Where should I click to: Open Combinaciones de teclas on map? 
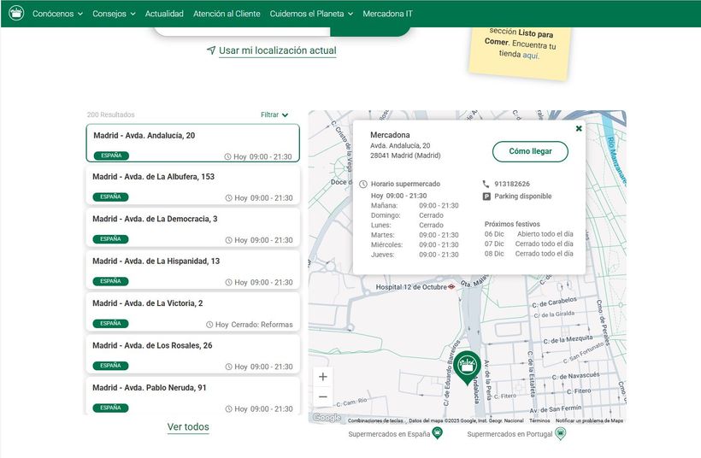point(375,420)
